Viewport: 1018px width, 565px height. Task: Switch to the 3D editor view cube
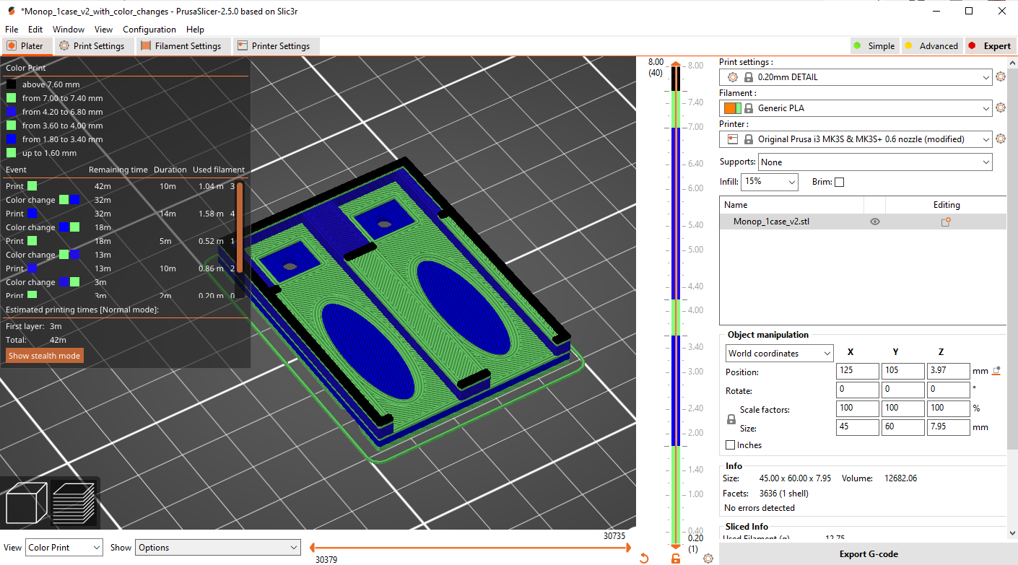26,502
